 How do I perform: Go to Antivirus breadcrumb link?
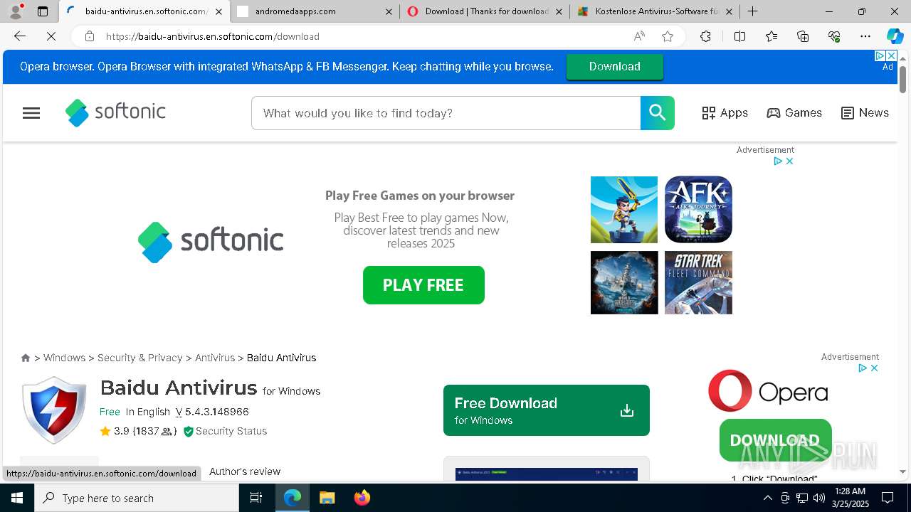tap(215, 358)
